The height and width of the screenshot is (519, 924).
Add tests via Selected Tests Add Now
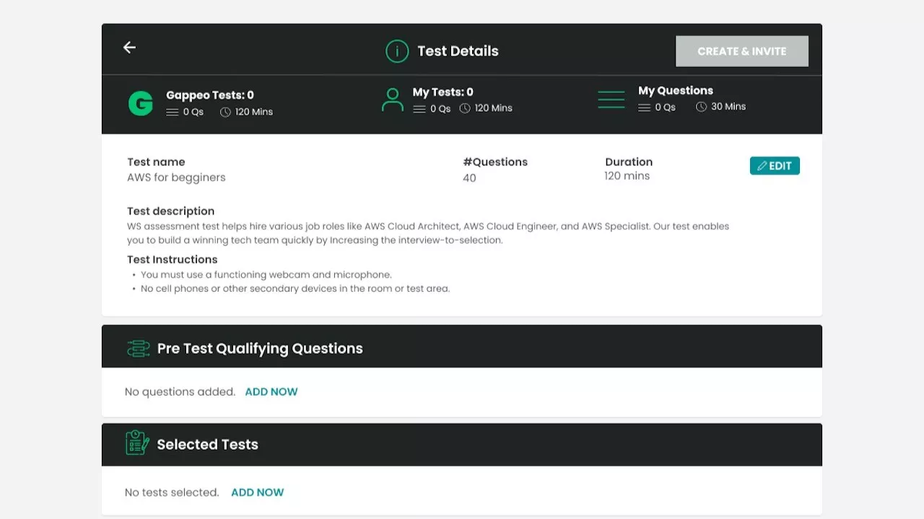(x=257, y=493)
